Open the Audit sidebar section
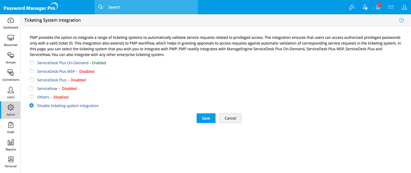This screenshot has width=411, height=173. 10,127
